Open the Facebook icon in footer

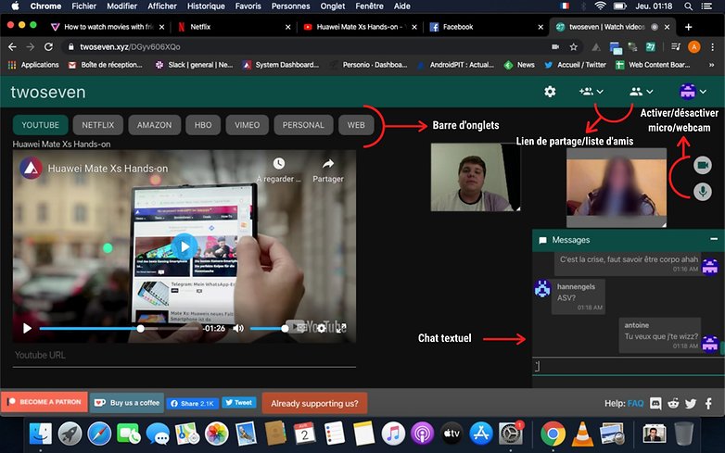click(708, 403)
